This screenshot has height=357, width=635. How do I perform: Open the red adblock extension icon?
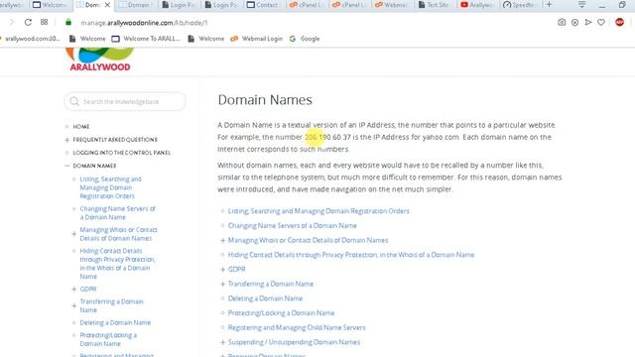tap(619, 22)
